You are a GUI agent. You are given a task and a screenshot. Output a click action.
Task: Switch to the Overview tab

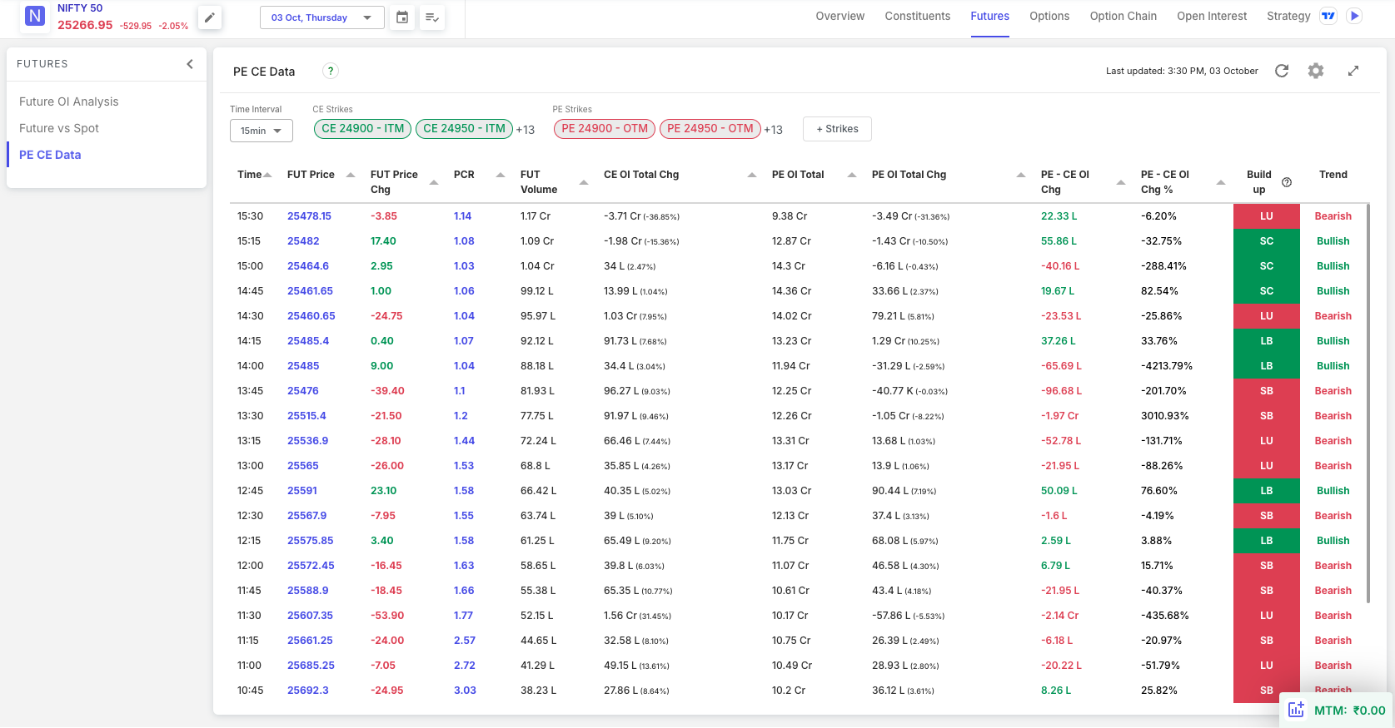840,16
